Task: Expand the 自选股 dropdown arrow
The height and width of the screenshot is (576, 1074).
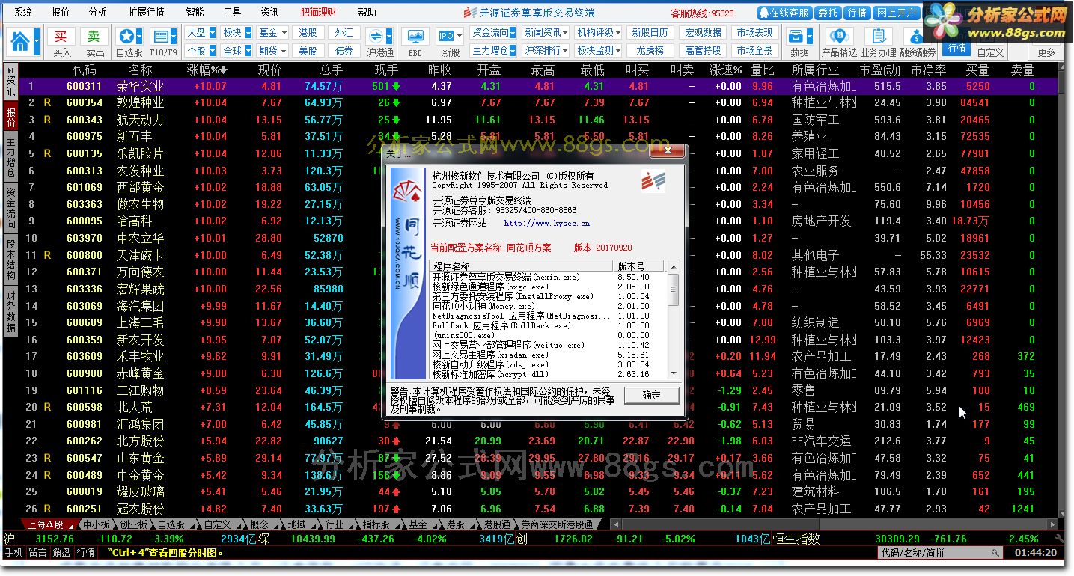Action: [139, 37]
